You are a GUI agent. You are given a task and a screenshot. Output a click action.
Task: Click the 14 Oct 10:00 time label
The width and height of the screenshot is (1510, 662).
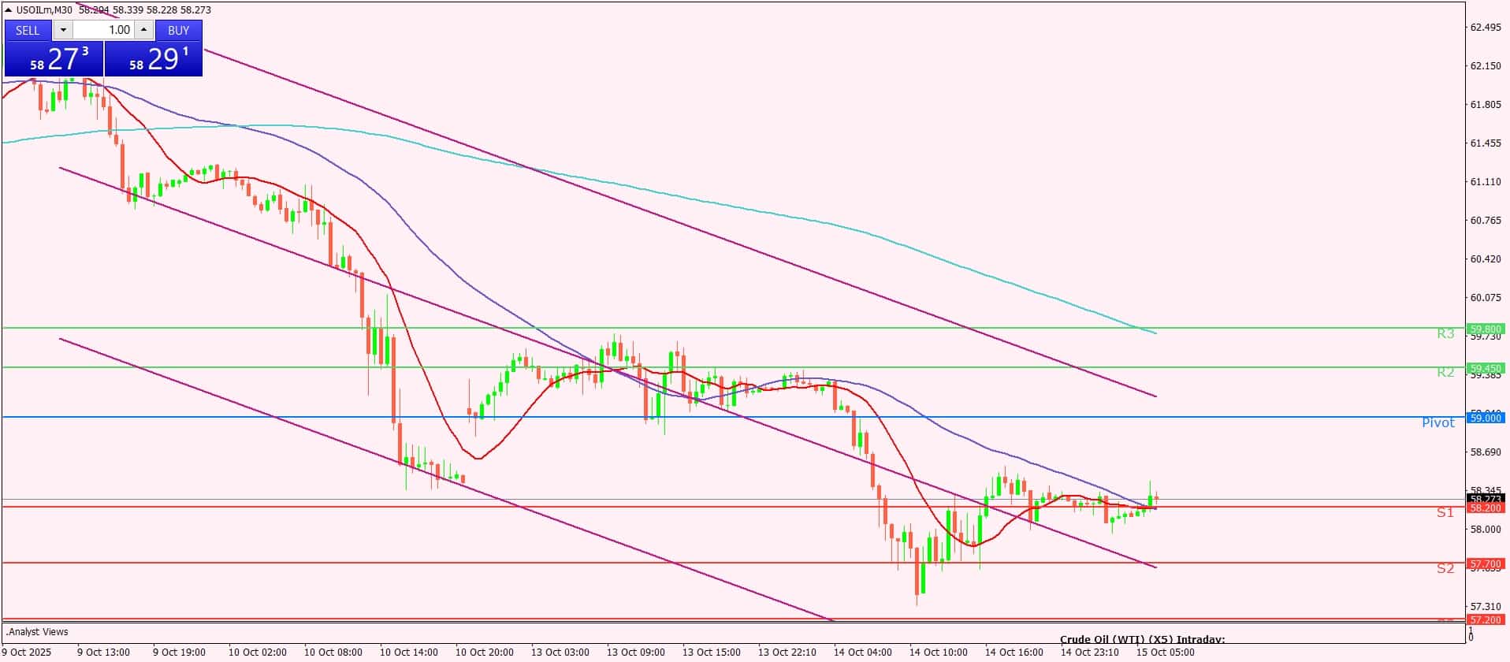pyautogui.click(x=938, y=653)
